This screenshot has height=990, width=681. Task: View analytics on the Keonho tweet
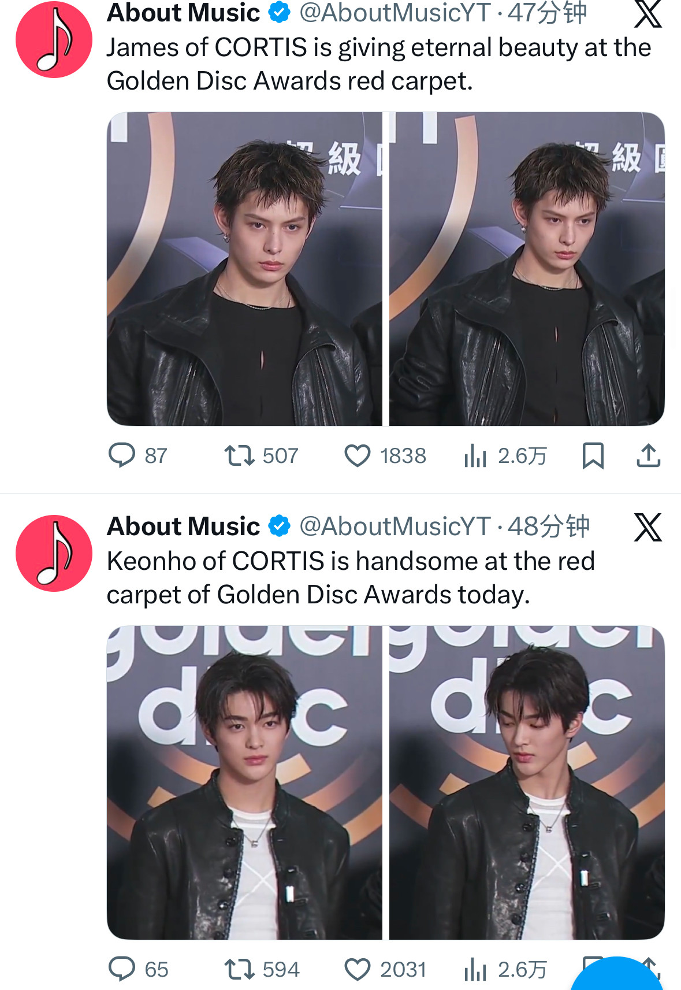pos(475,969)
